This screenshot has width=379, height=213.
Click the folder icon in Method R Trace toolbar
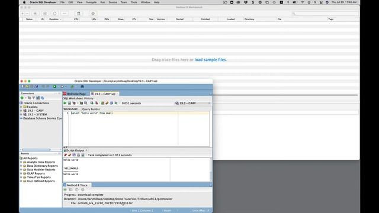click(x=71, y=190)
